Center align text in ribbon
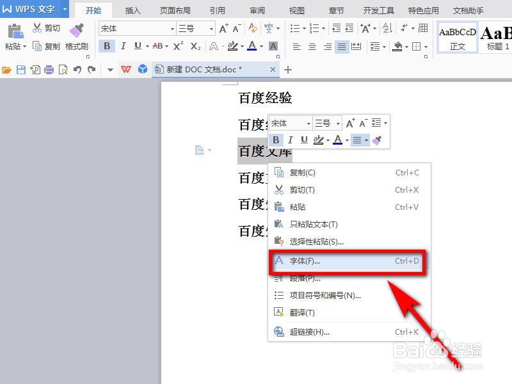This screenshot has width=512, height=384. coord(312,47)
